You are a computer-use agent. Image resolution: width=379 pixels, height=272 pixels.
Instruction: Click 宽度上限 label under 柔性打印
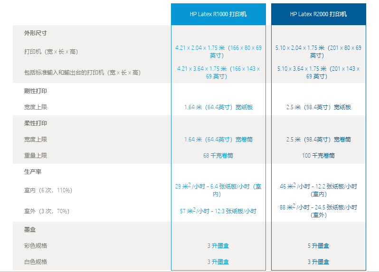click(x=36, y=140)
